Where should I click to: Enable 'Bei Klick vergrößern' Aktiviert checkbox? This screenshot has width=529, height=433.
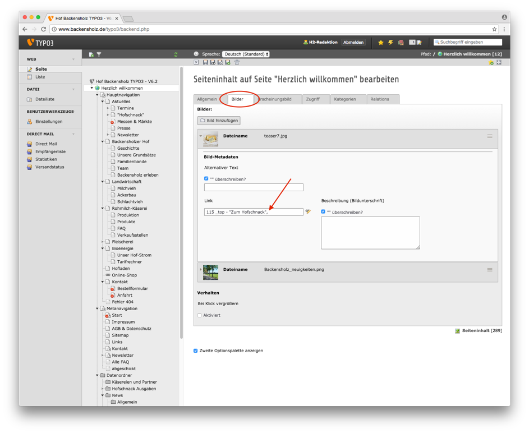(200, 315)
